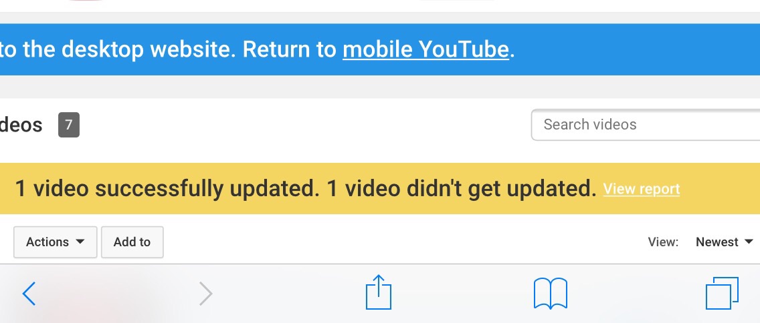Viewport: 760px width, 323px height.
Task: Click the Videos heading text
Action: [x=21, y=125]
